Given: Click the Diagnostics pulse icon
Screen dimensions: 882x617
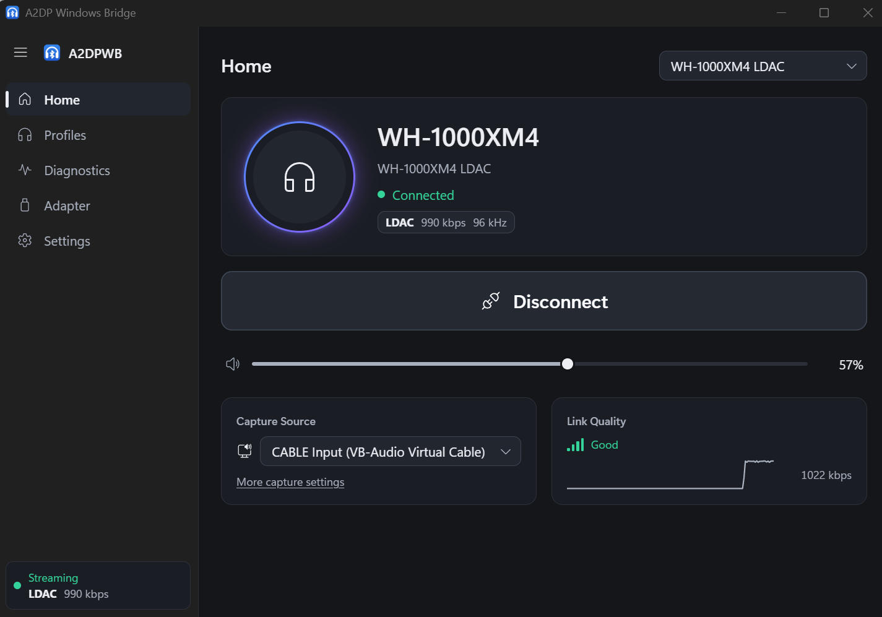Looking at the screenshot, I should click(x=25, y=170).
